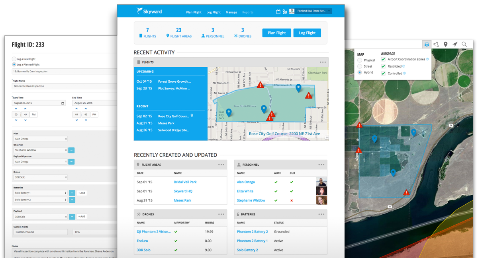Open the map layers panel icon
Viewport: 478px width, 258px height.
tap(427, 45)
